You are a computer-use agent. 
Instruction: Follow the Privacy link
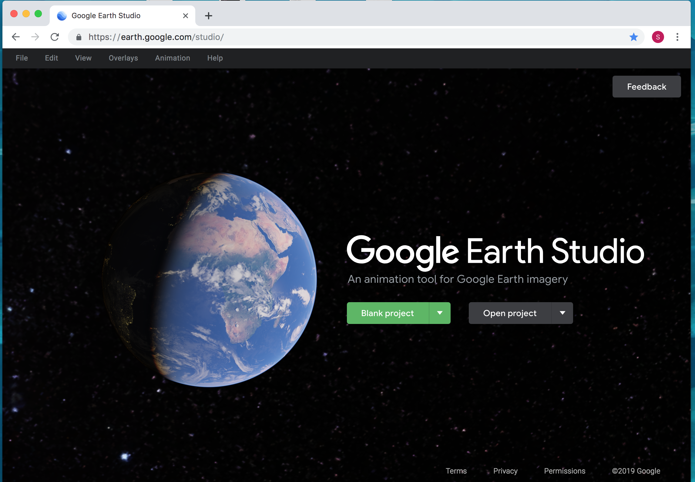505,471
